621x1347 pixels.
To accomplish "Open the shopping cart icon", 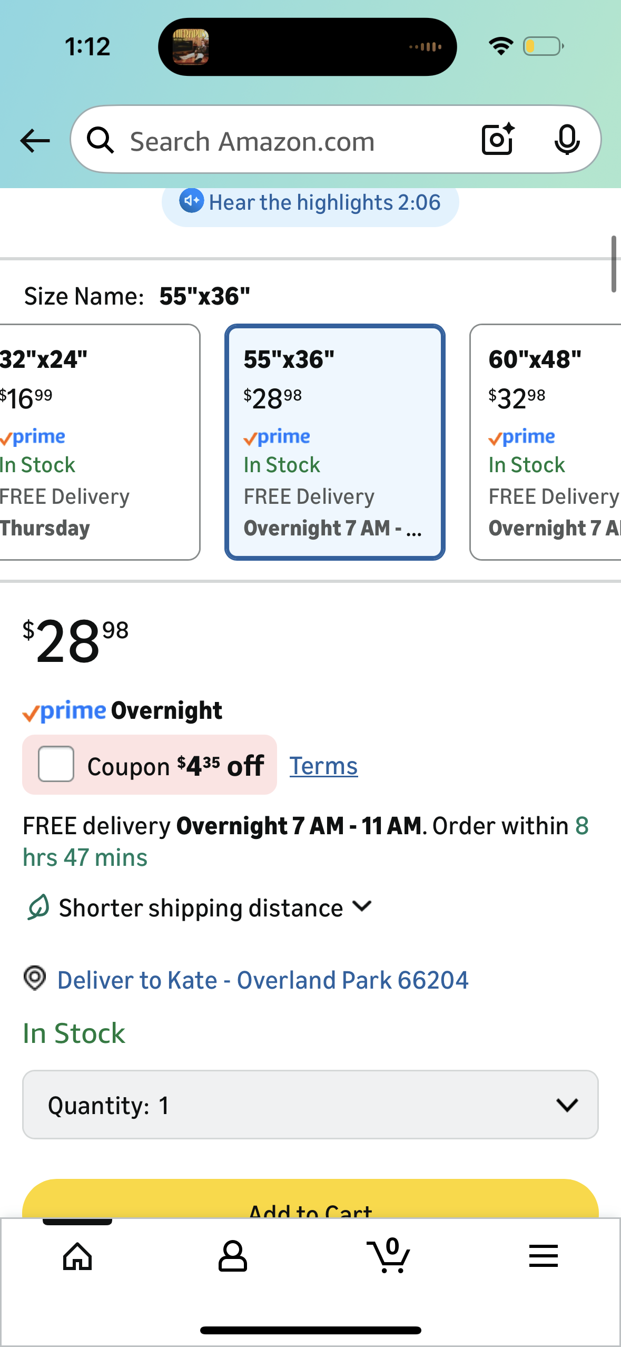I will (x=388, y=1256).
